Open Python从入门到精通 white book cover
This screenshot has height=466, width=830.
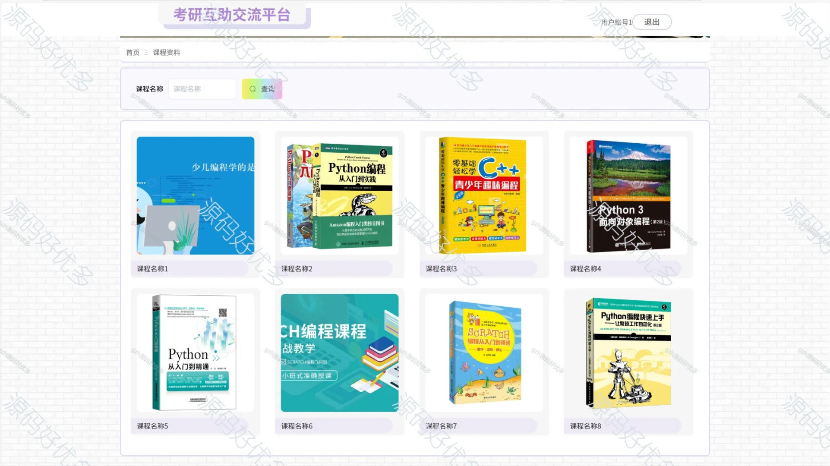pyautogui.click(x=195, y=353)
